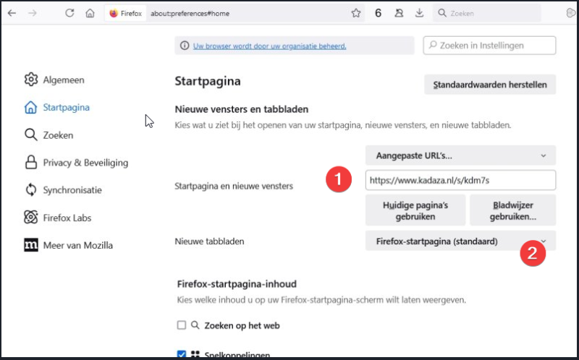The height and width of the screenshot is (360, 579).
Task: Reload the page with refresh icon
Action: [x=69, y=13]
